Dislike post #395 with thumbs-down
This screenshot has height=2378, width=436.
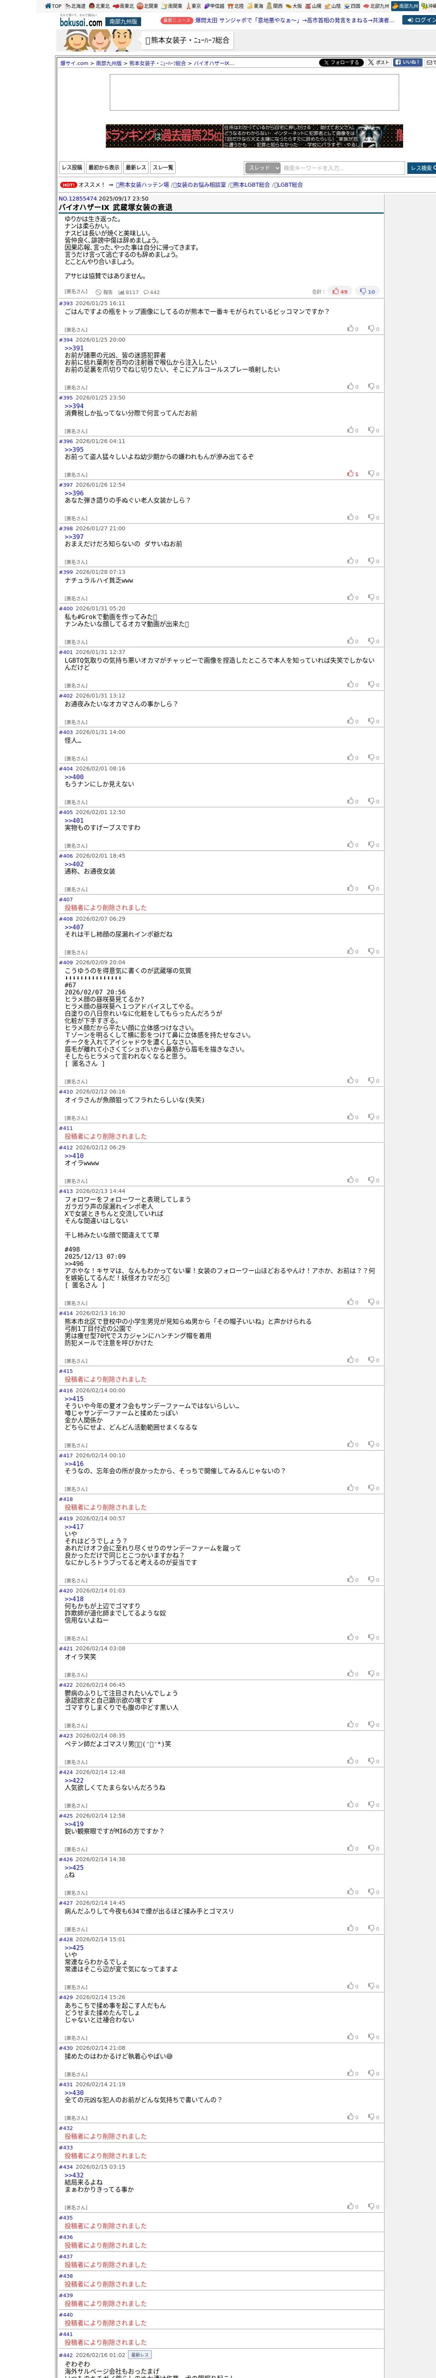pos(373,430)
